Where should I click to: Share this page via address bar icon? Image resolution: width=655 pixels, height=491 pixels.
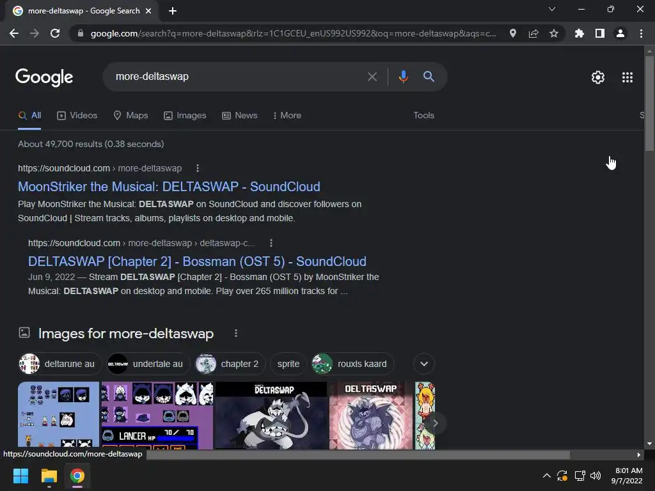point(533,33)
